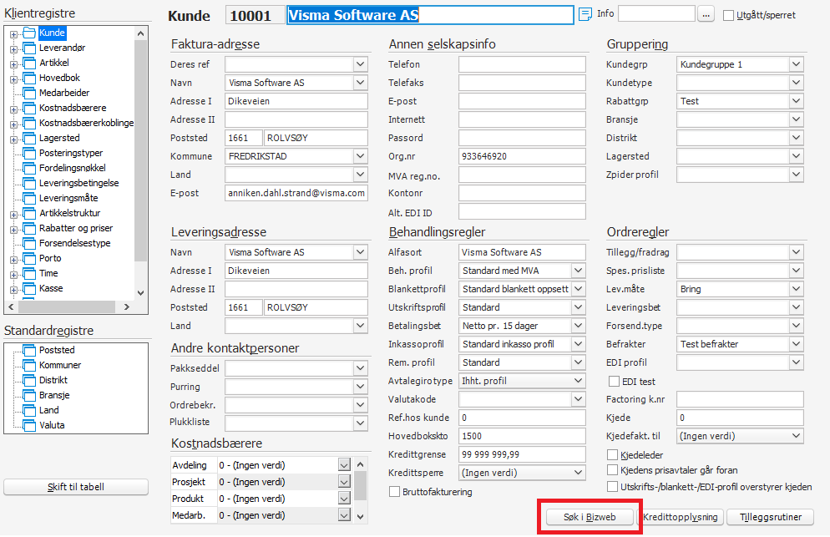Screen dimensions: 830x537
Task: Click the Land standard register icon
Action: [29, 410]
